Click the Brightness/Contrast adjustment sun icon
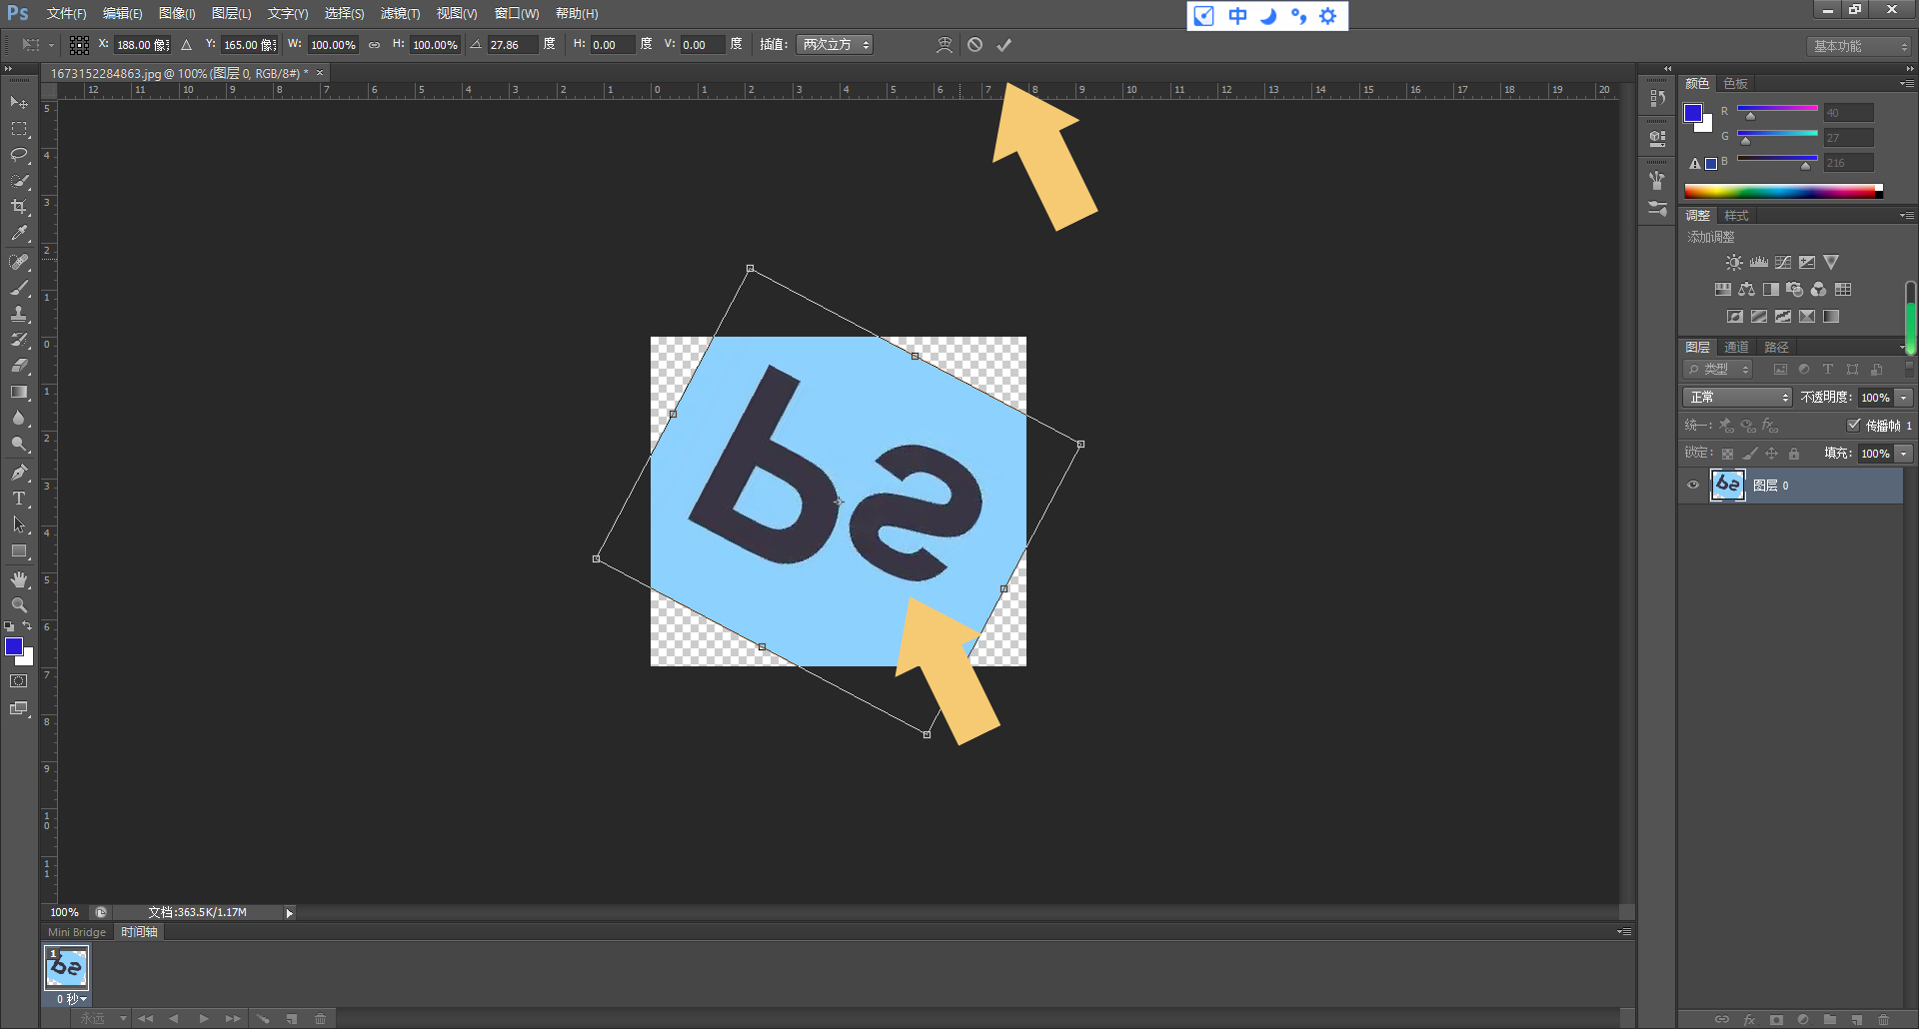Screen dimensions: 1919x1029 [1734, 263]
